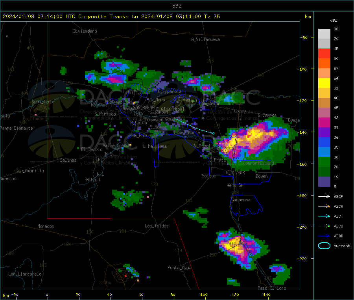This screenshot has height=300, width=354.
Task: Click the green VBCU arrow legend icon
Action: click(x=324, y=226)
